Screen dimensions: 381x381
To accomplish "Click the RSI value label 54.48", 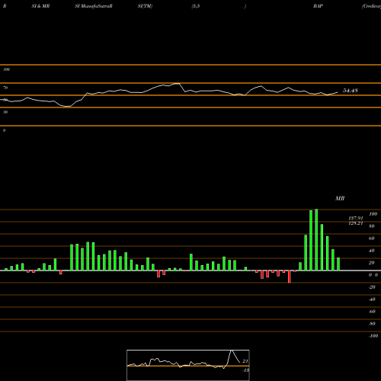I will 351,91.
